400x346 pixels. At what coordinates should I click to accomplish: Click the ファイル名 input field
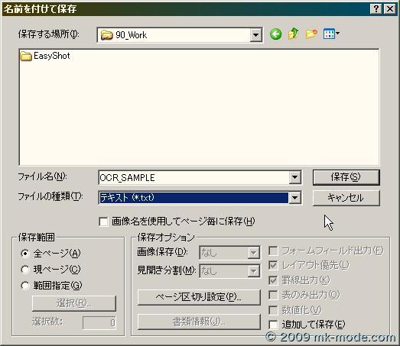pos(193,178)
